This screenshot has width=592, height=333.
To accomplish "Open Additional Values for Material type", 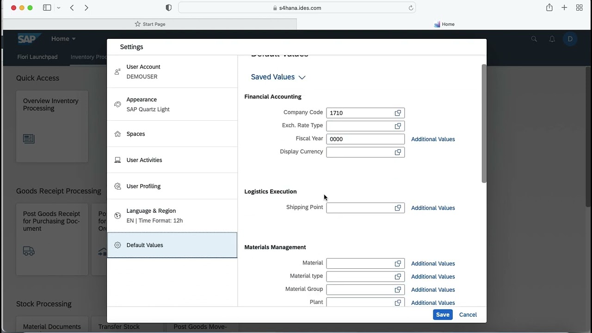I will click(x=433, y=277).
